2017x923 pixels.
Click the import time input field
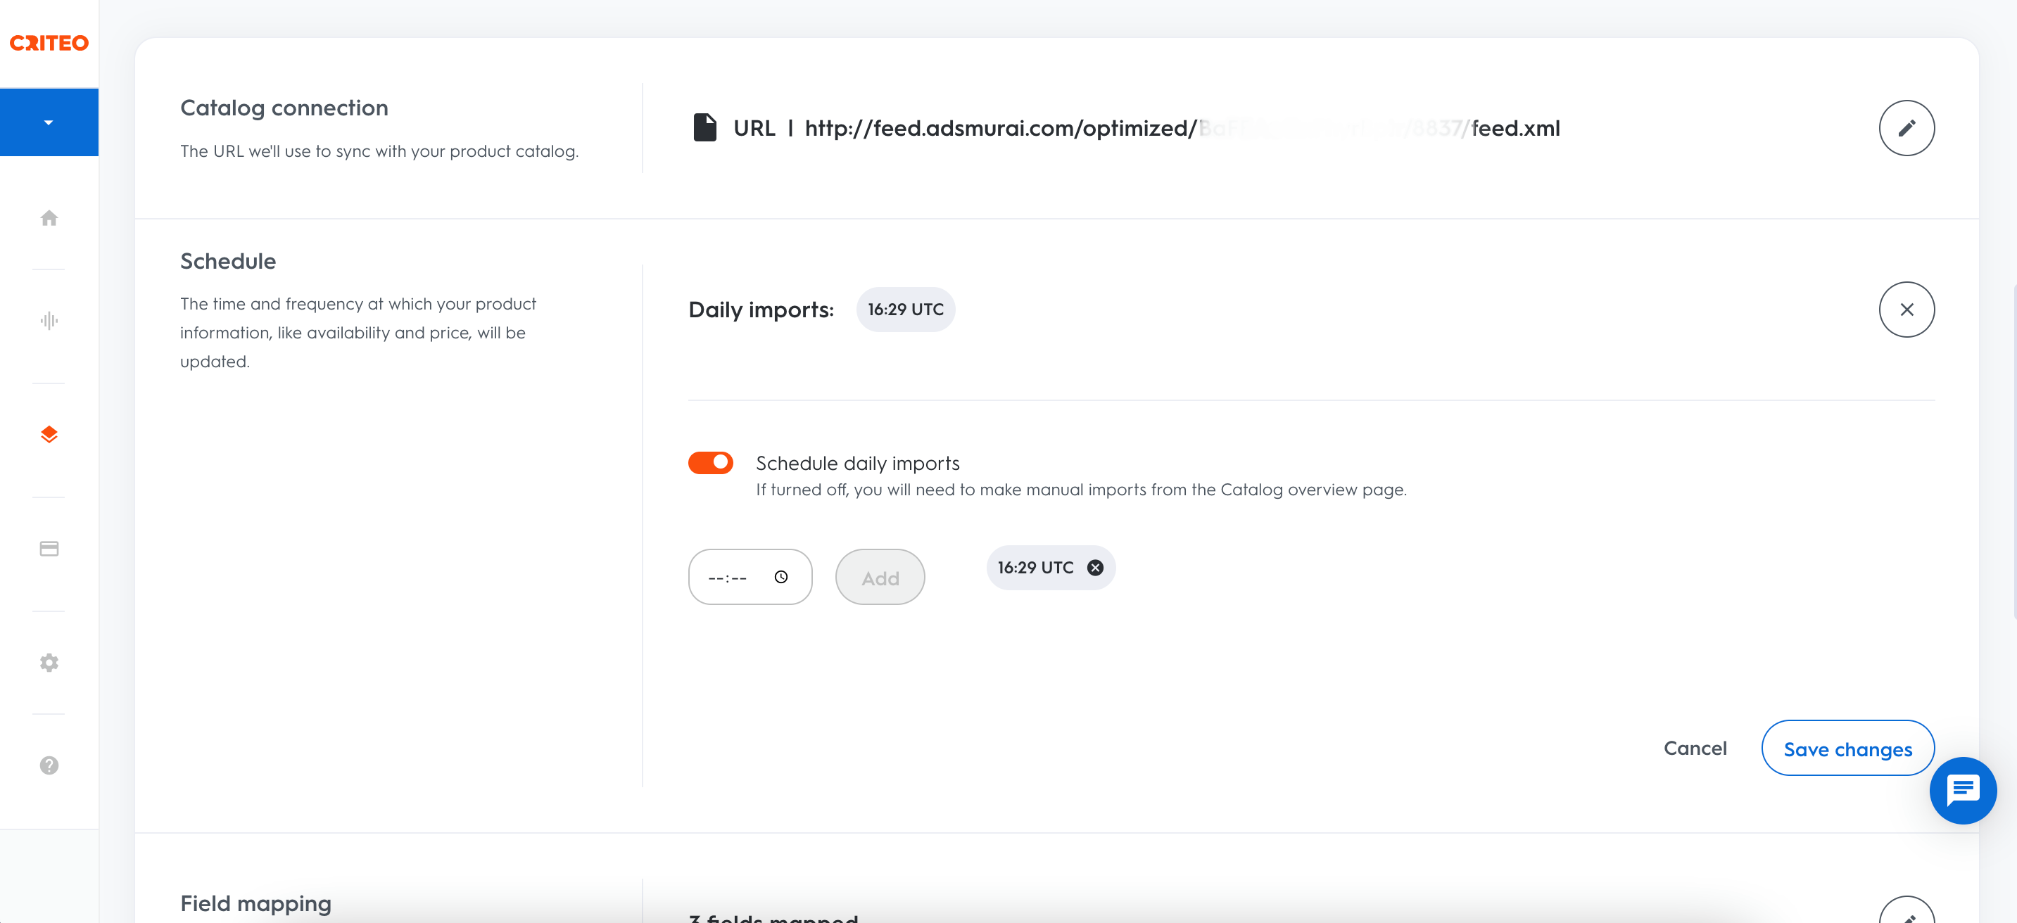click(750, 577)
